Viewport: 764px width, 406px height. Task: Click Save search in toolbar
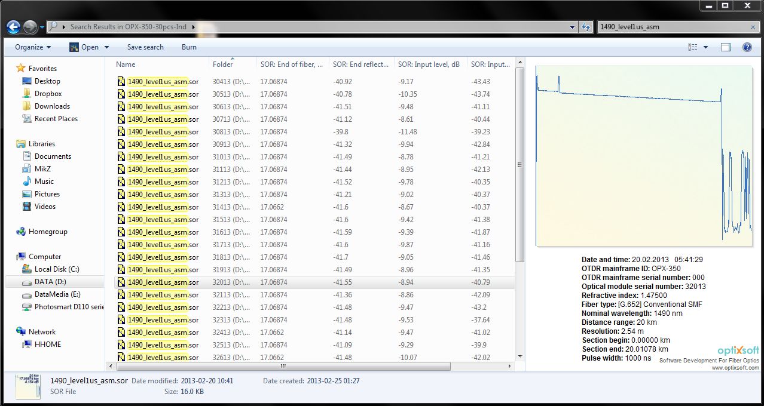pyautogui.click(x=145, y=47)
